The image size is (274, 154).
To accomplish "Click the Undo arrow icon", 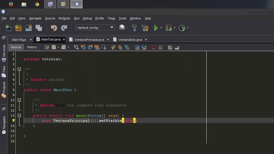I will pyautogui.click(x=54, y=28).
